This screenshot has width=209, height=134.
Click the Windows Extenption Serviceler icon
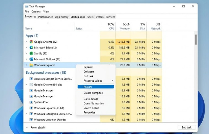point(31,114)
